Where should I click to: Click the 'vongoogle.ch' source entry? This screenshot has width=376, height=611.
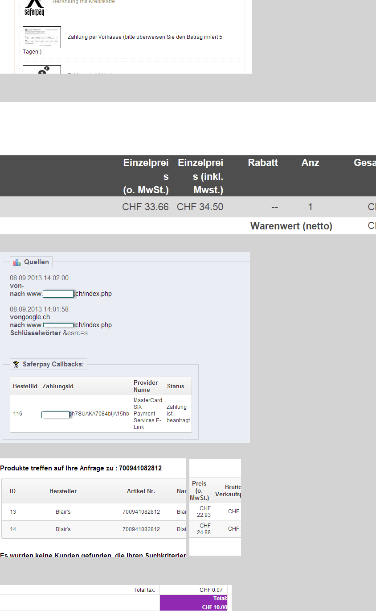(30, 317)
